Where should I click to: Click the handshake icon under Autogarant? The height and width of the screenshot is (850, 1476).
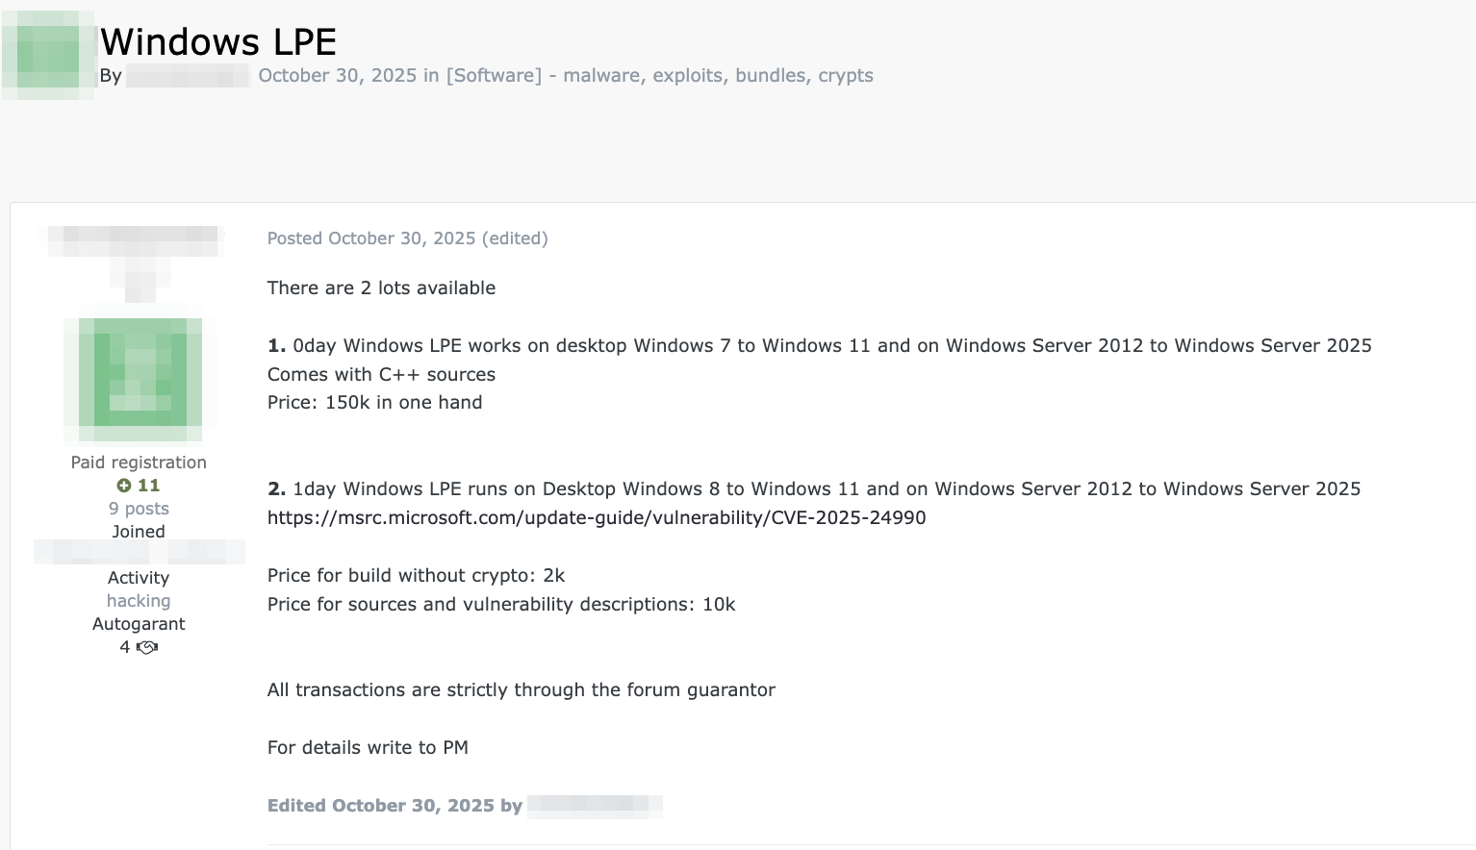pyautogui.click(x=147, y=647)
